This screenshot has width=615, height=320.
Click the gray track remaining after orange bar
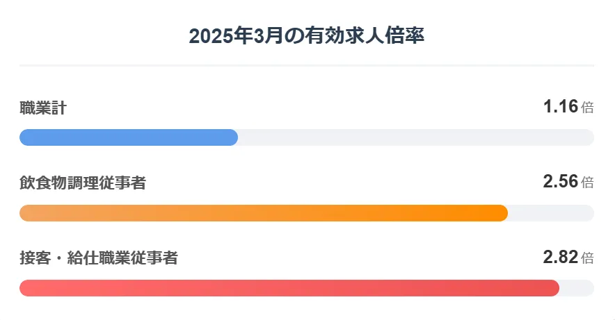(x=551, y=213)
